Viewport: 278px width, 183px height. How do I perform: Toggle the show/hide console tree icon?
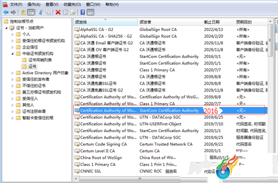pyautogui.click(x=31, y=12)
